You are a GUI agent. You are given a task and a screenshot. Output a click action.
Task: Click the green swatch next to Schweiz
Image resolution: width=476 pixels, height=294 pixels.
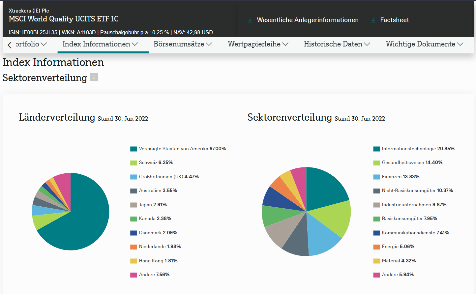[x=133, y=162]
